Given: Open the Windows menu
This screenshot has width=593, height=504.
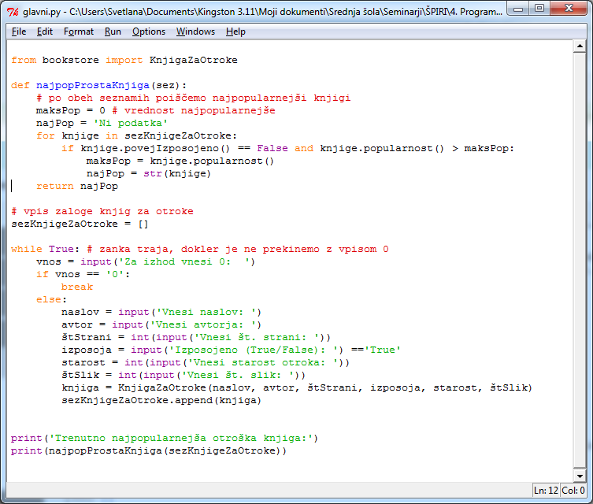Looking at the screenshot, I should coord(195,31).
